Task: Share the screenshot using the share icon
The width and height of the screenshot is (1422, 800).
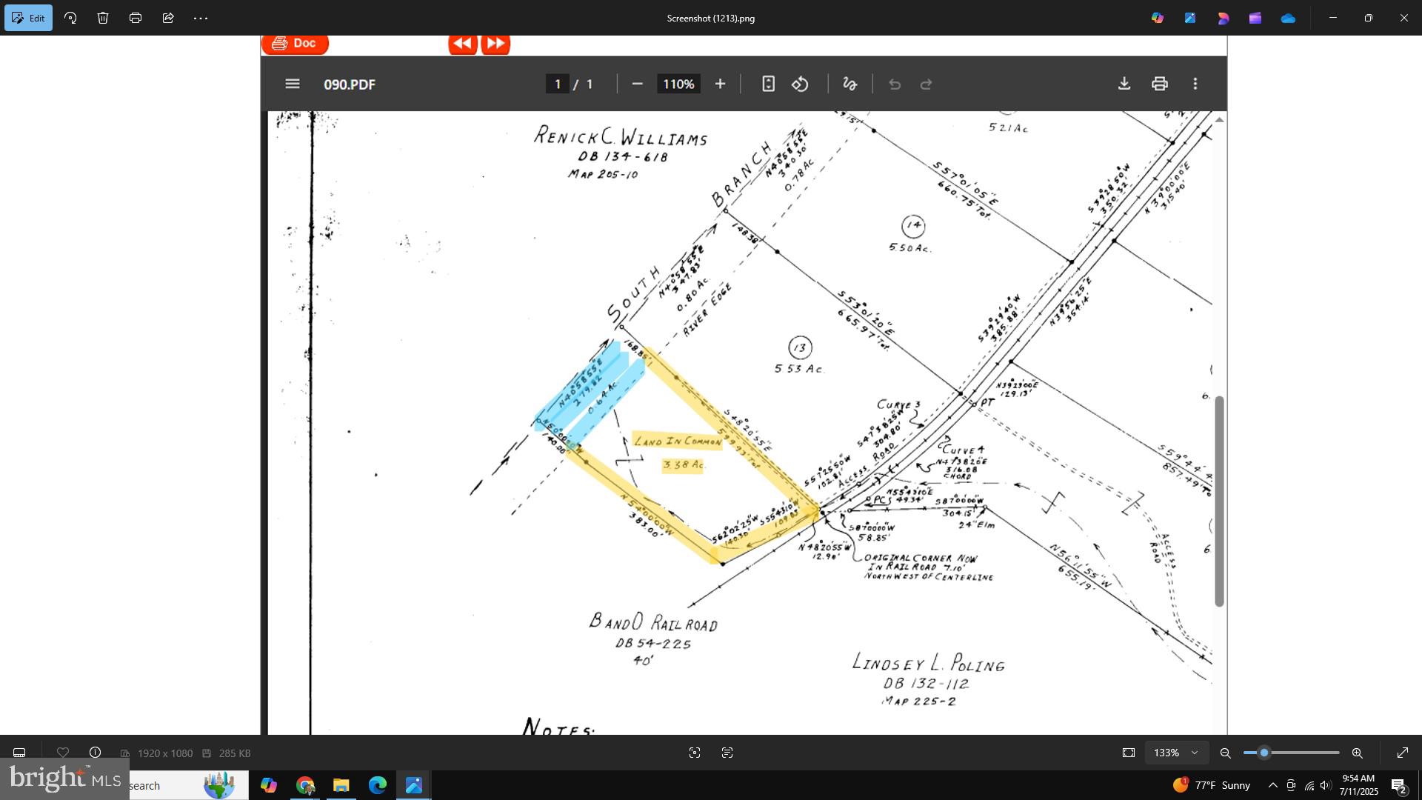Action: 168,17
